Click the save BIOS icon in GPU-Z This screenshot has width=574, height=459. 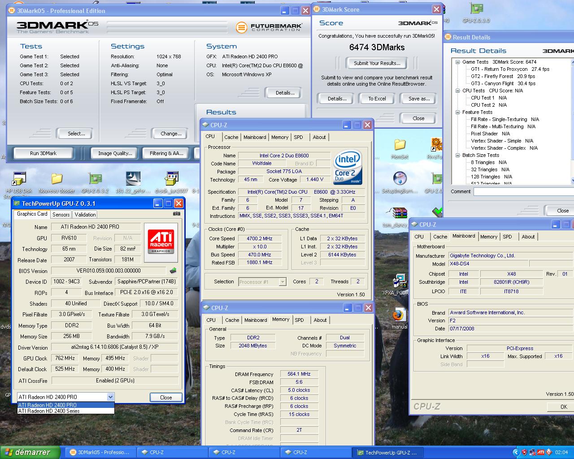173,271
